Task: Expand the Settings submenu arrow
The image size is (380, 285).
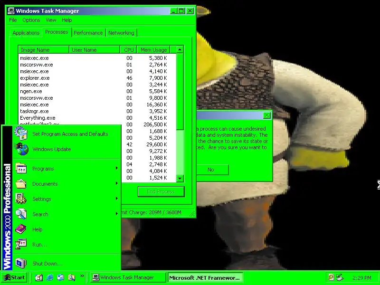Action: pyautogui.click(x=117, y=199)
